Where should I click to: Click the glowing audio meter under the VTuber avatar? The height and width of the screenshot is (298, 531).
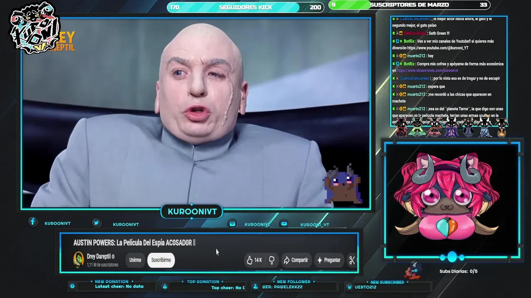click(x=452, y=257)
